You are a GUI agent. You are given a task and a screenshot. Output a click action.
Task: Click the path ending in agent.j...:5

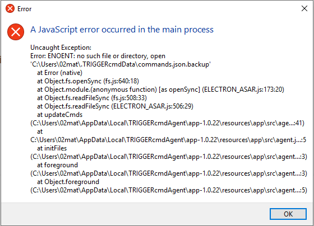tap(168, 140)
